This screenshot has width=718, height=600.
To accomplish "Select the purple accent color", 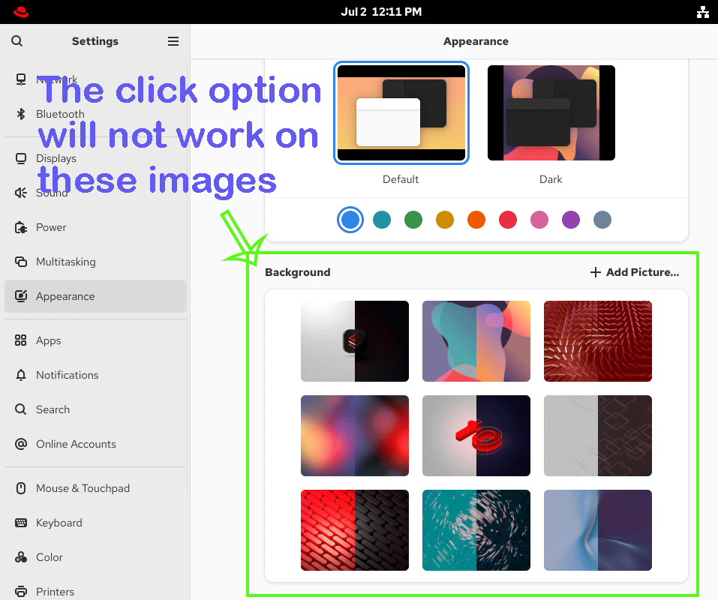I will tap(570, 220).
